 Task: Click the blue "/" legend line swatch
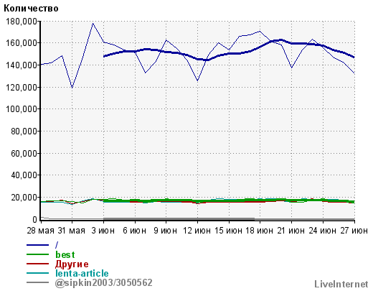point(37,245)
